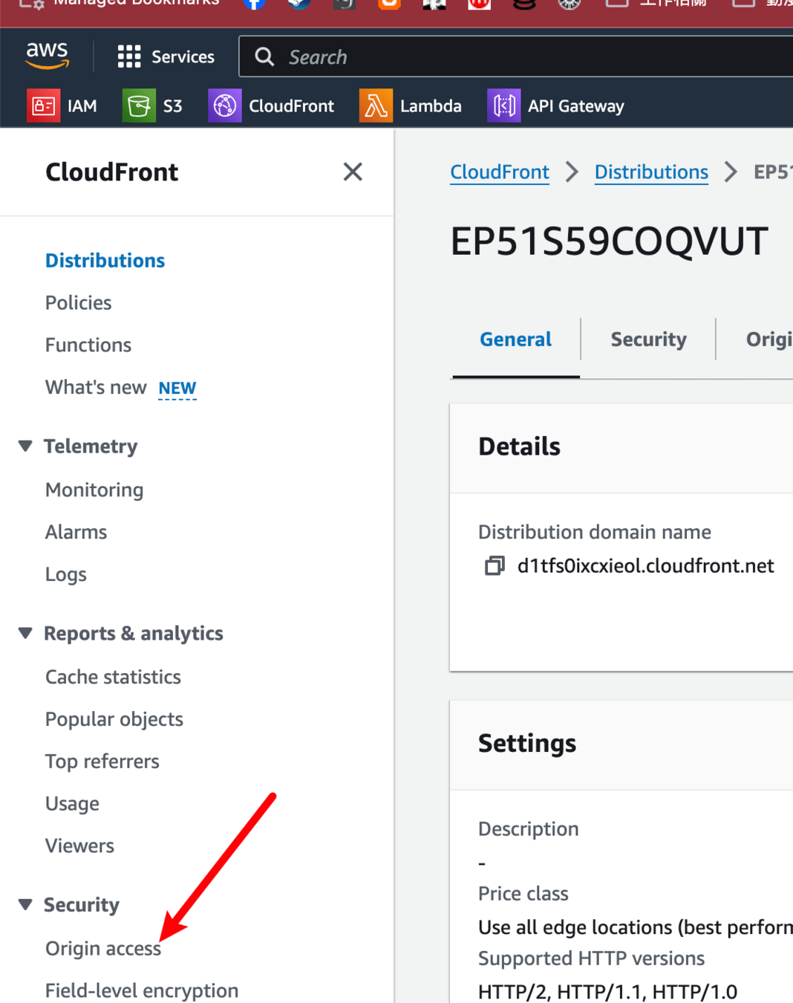Click the HTTP/2, HTTP/1.1, HTTP/1.0 value
793x1003 pixels.
(607, 992)
